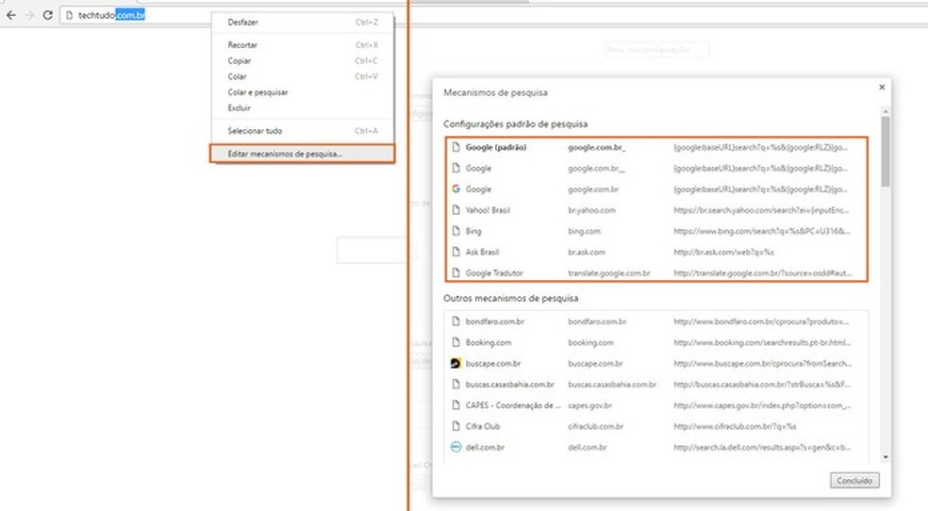Select the CAPES - Coordenação row
This screenshot has height=511, width=928.
tap(656, 405)
